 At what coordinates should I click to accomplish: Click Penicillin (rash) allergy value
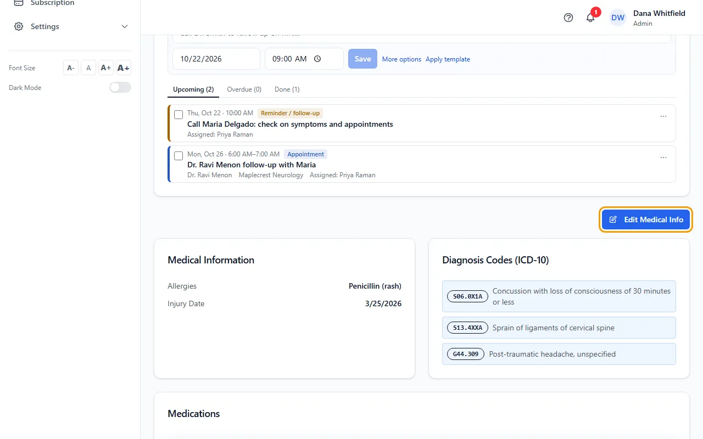tap(375, 286)
